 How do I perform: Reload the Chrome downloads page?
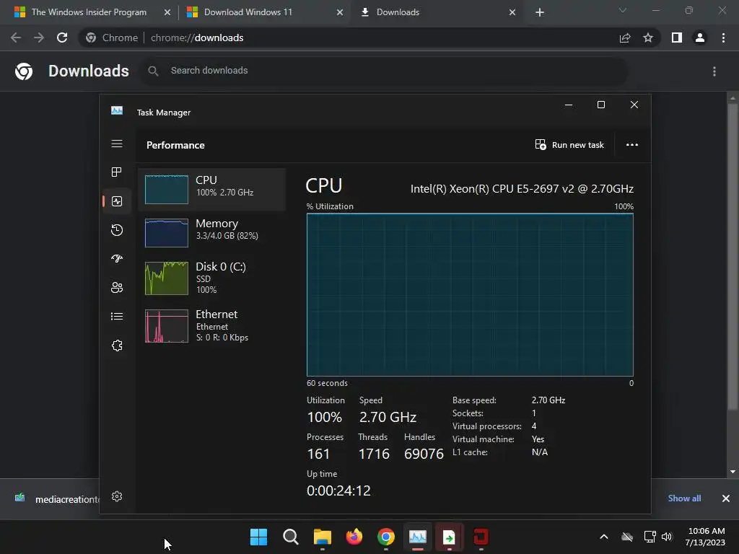pyautogui.click(x=62, y=38)
